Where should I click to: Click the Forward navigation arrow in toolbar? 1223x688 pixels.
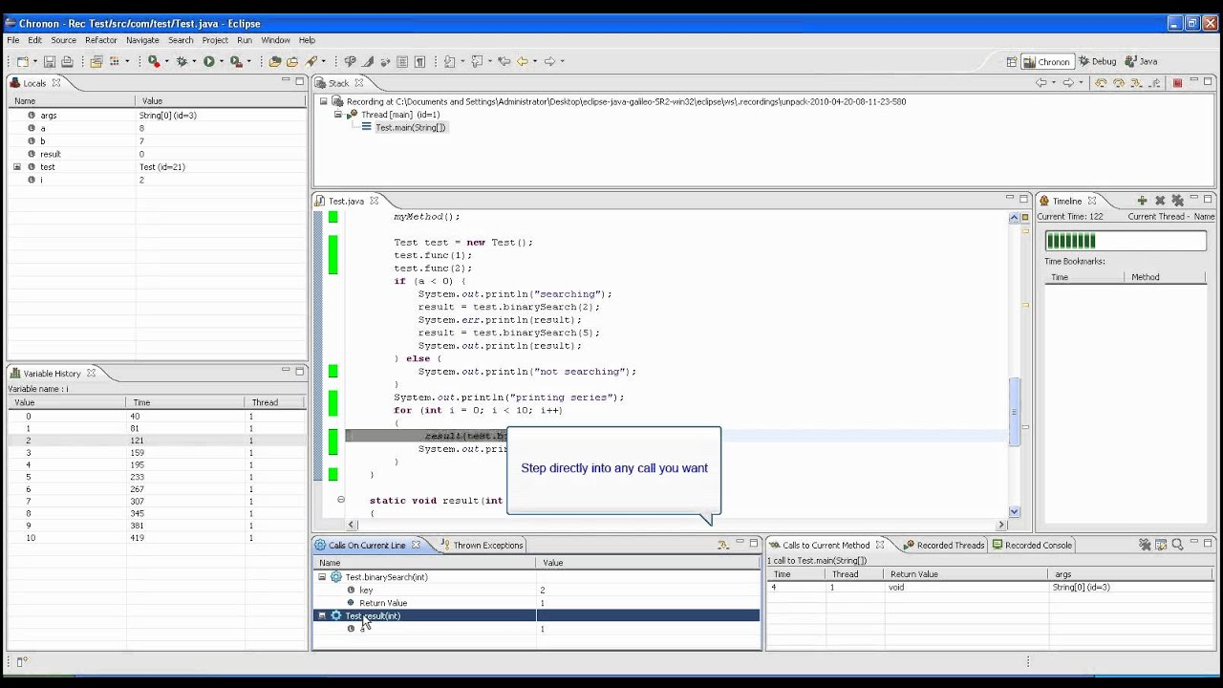click(549, 61)
